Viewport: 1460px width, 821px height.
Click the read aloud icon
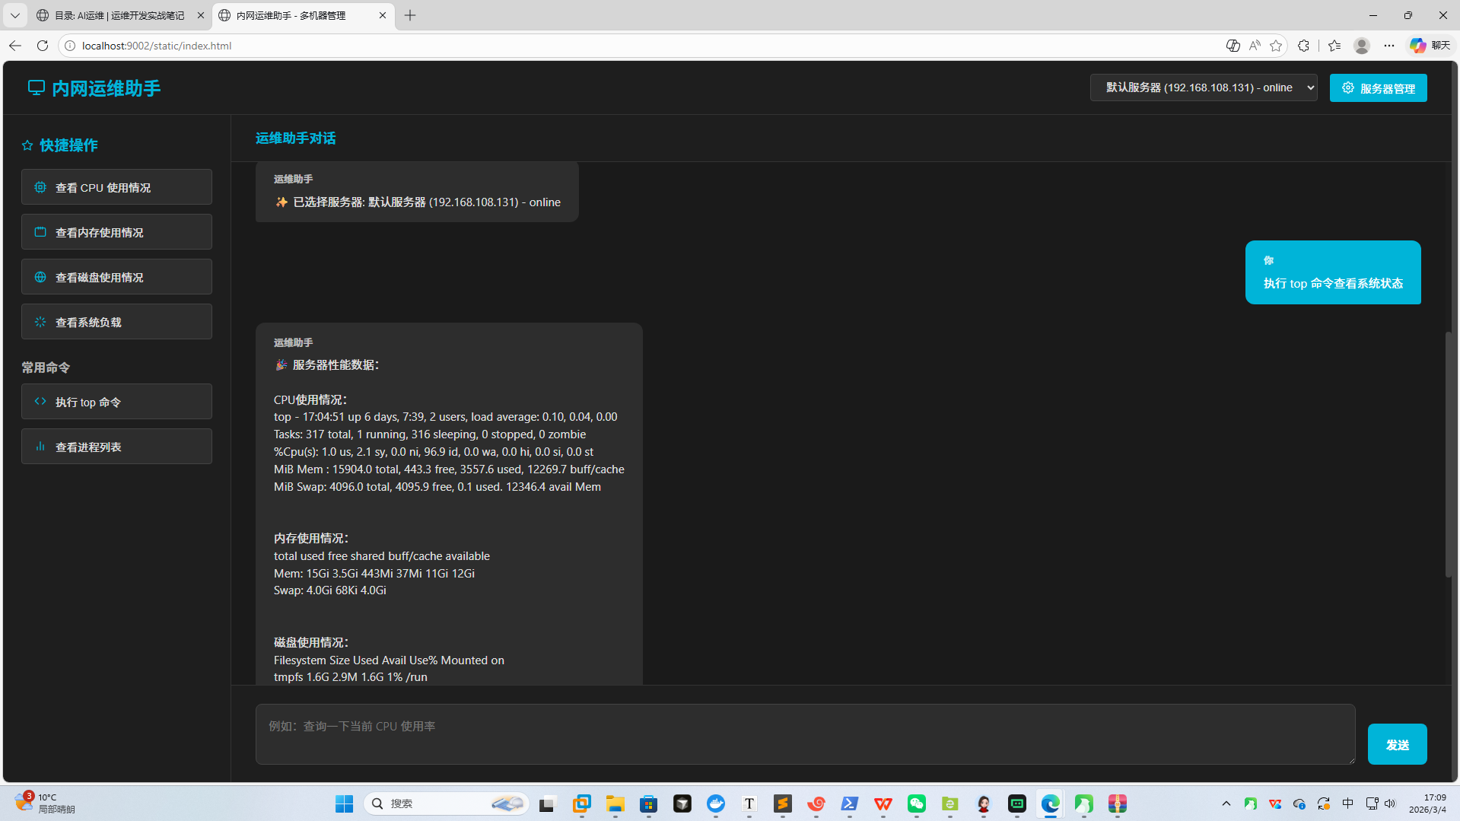1255,46
